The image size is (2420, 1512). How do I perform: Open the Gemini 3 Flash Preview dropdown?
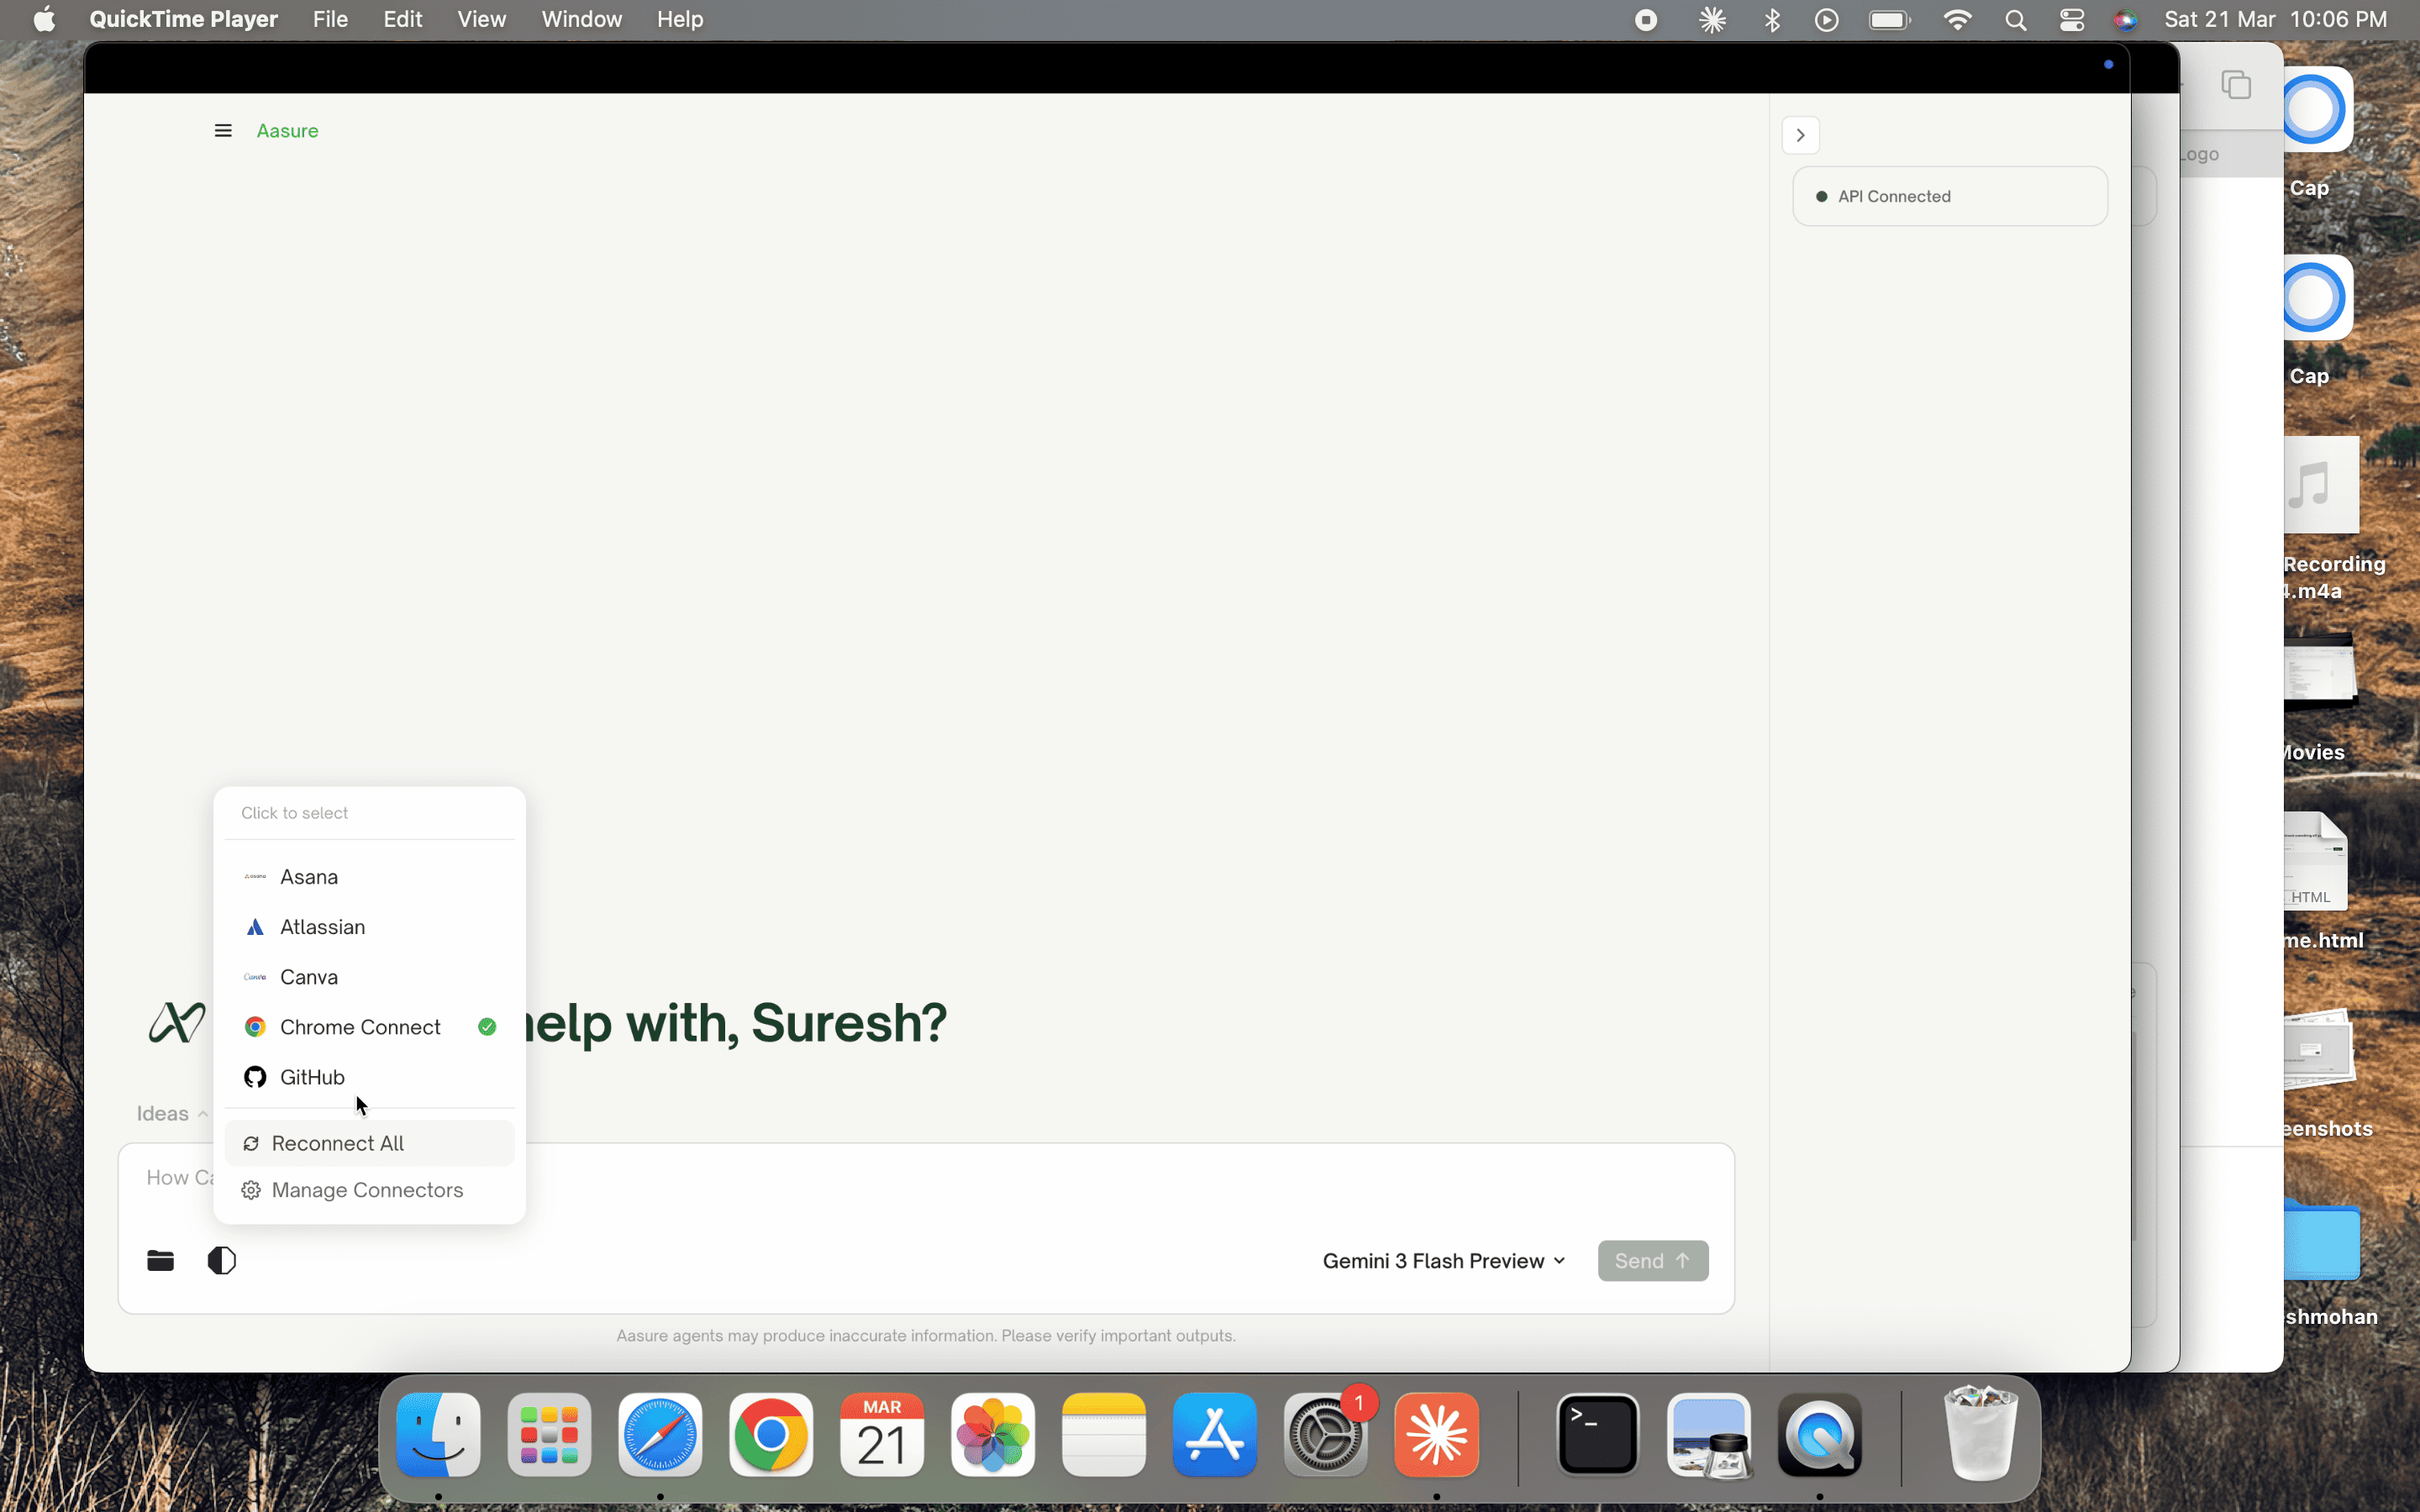1443,1261
